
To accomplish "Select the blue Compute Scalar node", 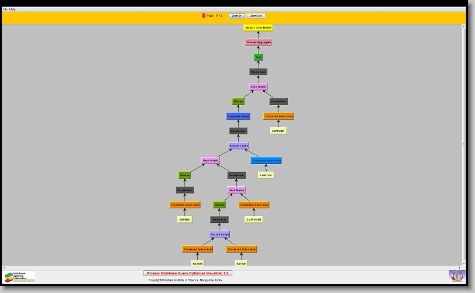I will pos(238,116).
